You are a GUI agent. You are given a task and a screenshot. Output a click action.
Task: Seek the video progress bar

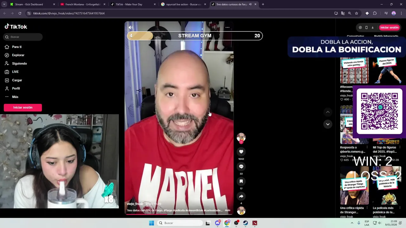pos(179,214)
